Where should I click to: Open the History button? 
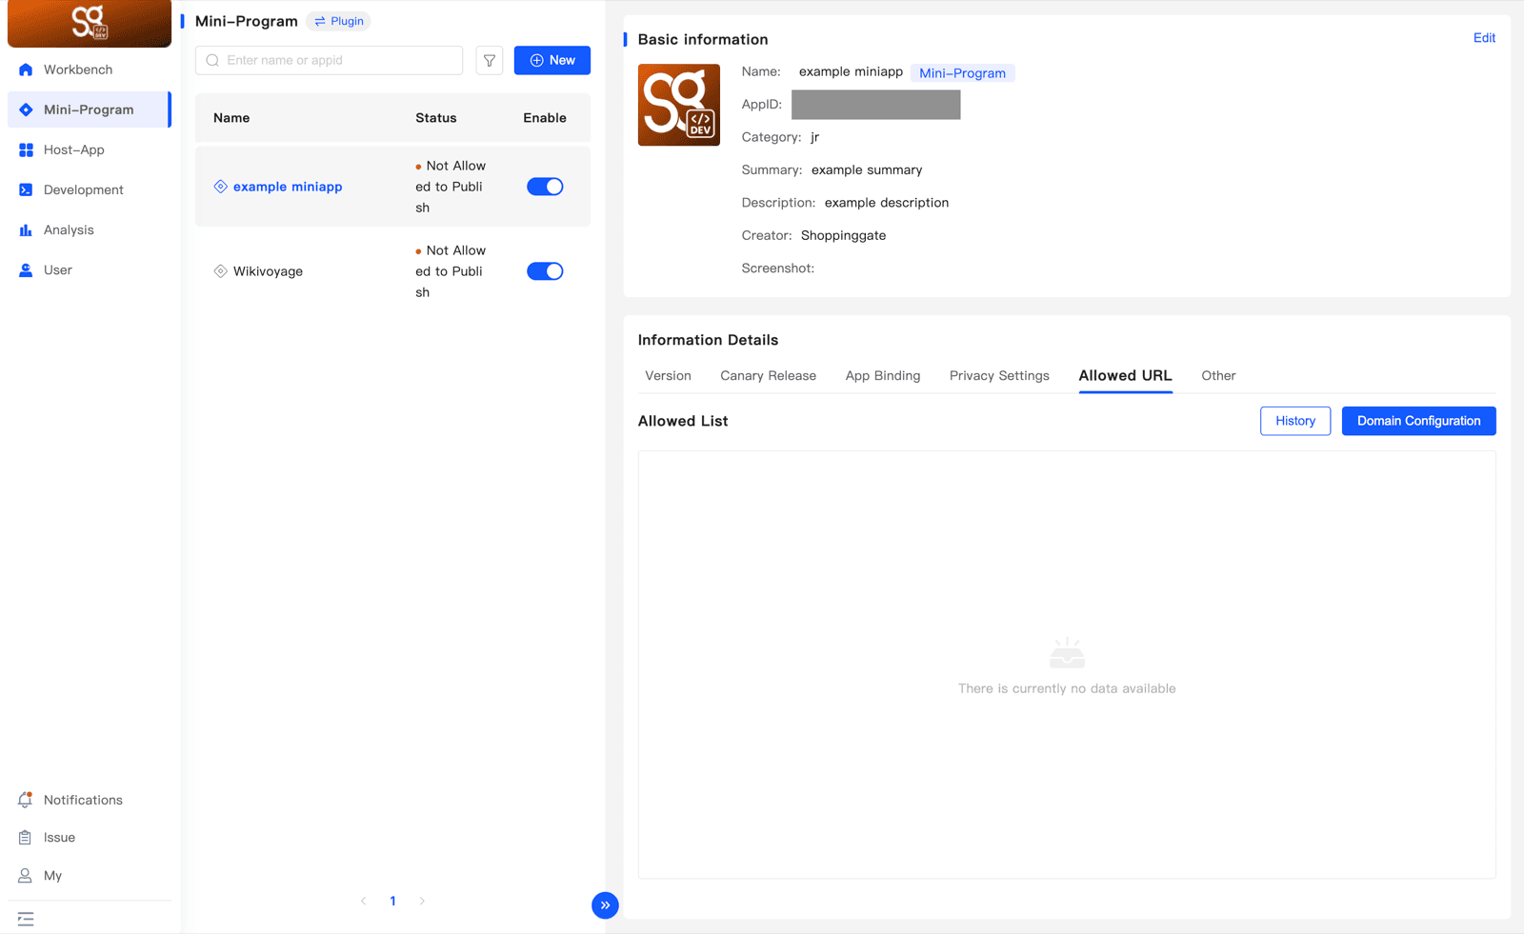[x=1295, y=421]
